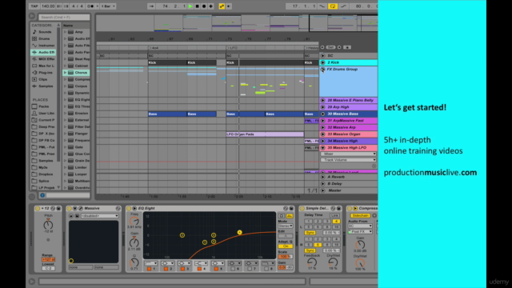Expand the Chorus device folder
The height and width of the screenshot is (288, 512).
(65, 73)
